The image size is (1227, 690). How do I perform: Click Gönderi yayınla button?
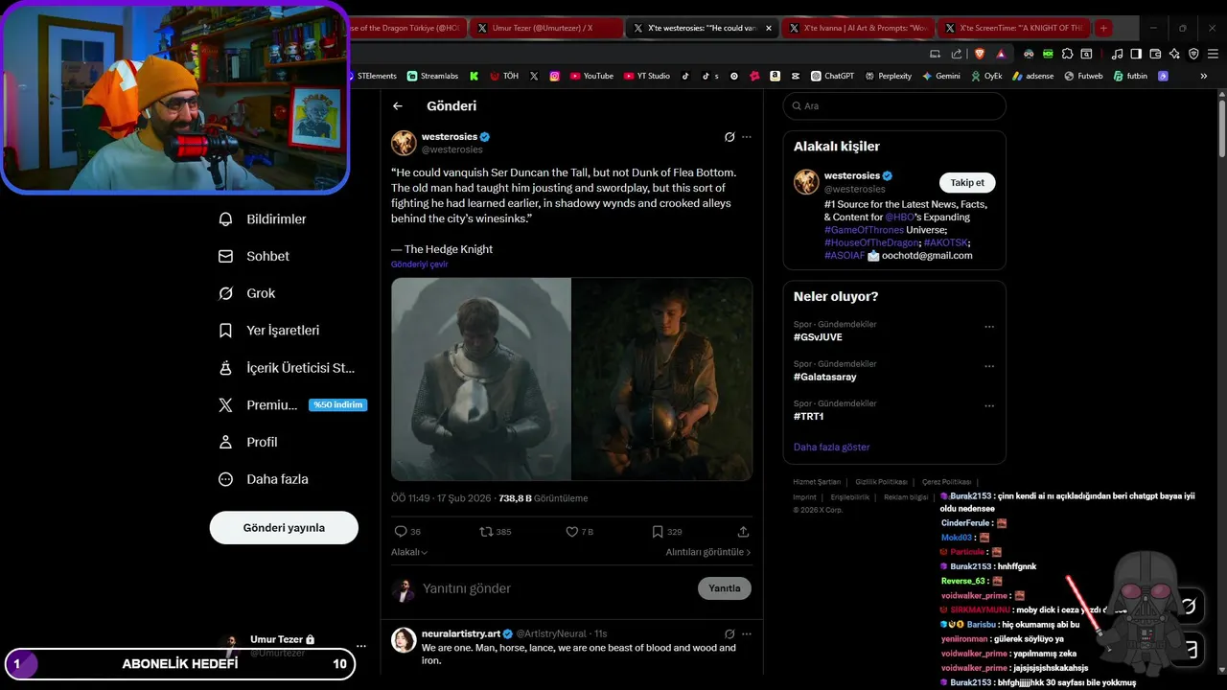click(x=284, y=528)
